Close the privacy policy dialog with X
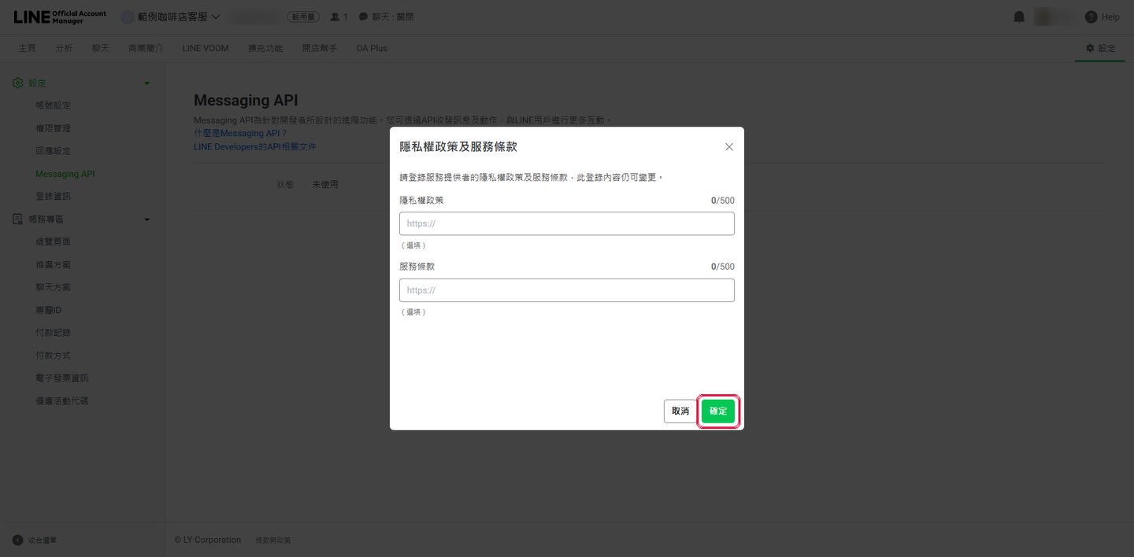Screen dimensions: 1134x557 coord(729,147)
